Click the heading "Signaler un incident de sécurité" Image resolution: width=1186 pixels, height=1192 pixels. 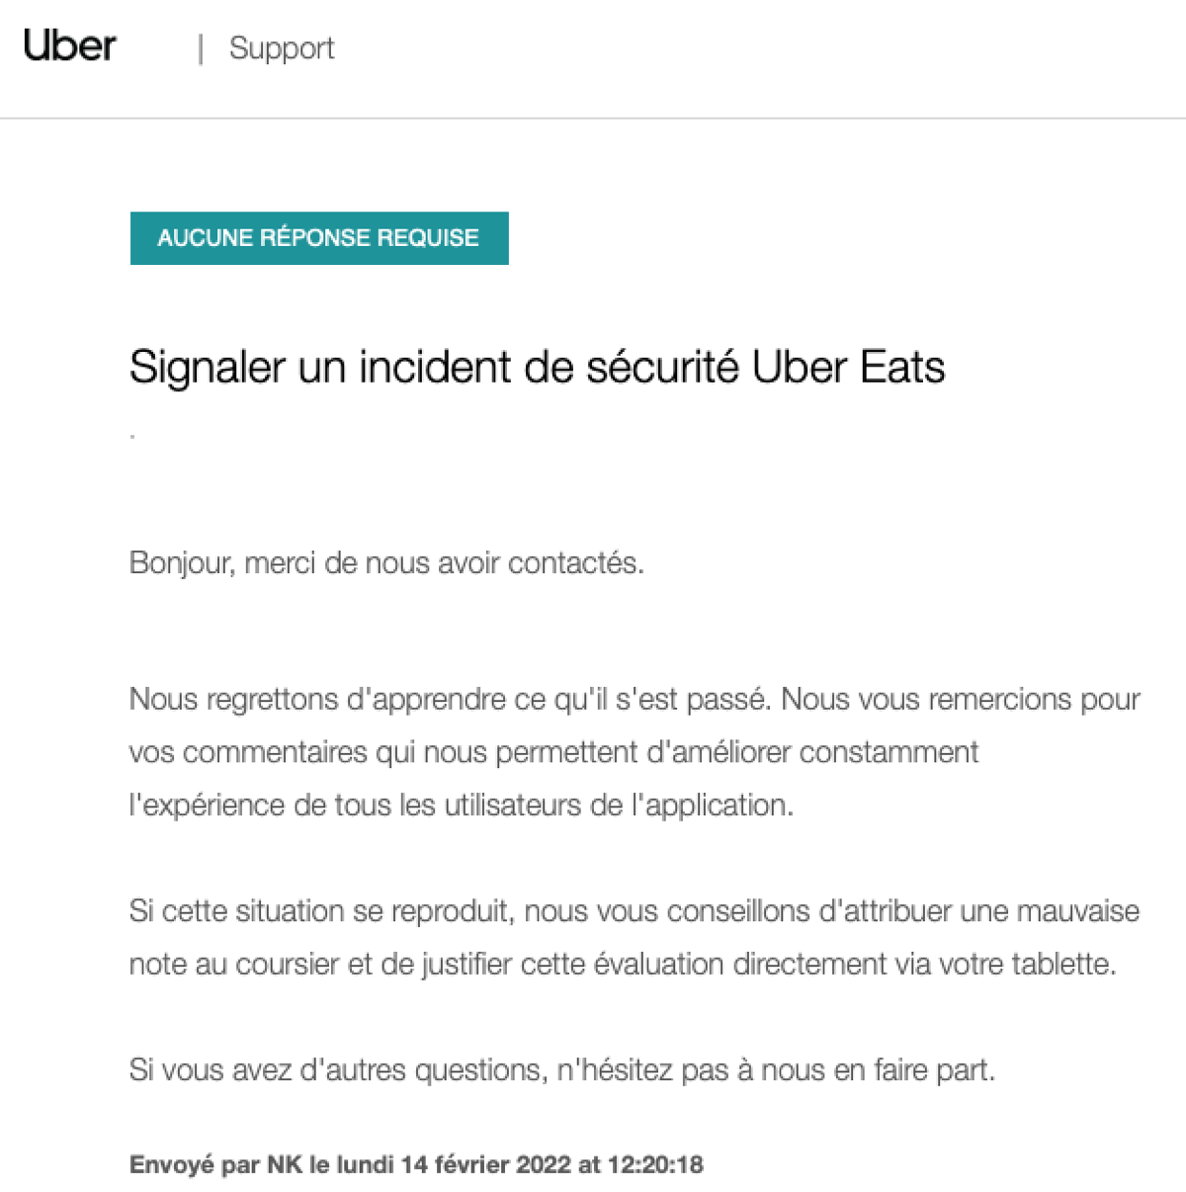coord(435,368)
